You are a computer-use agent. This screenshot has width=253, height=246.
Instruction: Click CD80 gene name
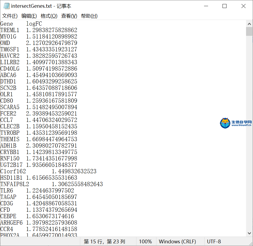click(x=7, y=101)
